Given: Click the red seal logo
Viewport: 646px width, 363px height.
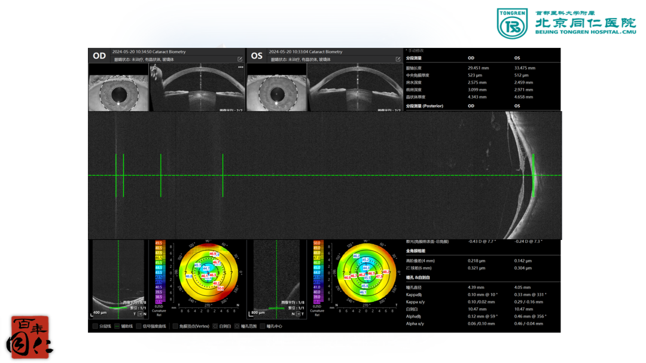Looking at the screenshot, I should [x=29, y=337].
